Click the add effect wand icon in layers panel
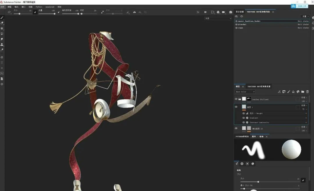 279,92
